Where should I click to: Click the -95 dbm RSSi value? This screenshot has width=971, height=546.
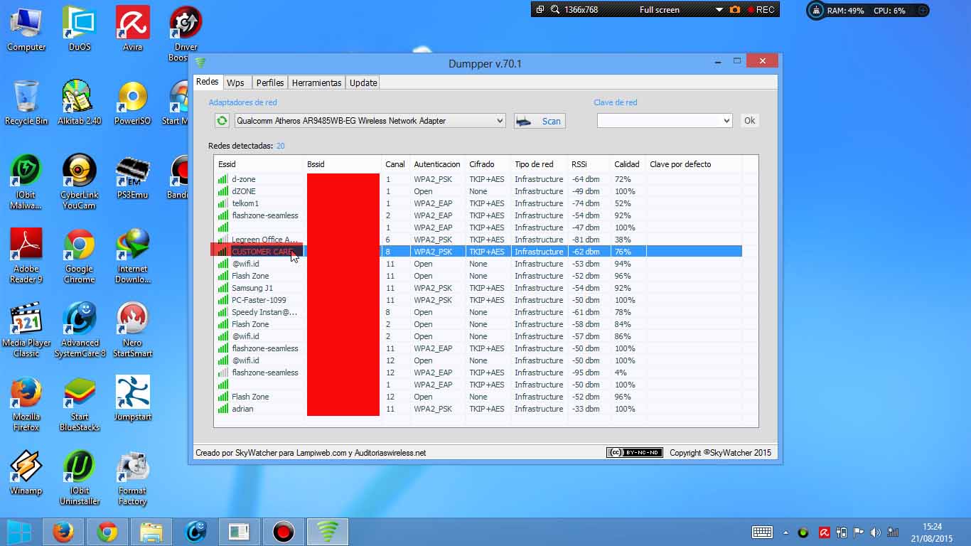click(586, 373)
